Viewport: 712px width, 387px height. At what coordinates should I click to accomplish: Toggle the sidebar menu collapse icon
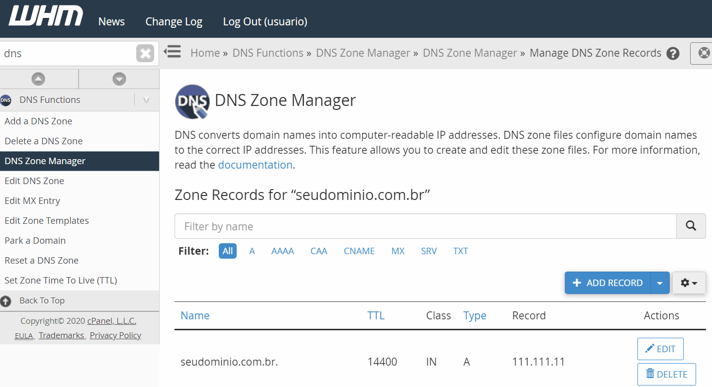click(173, 51)
